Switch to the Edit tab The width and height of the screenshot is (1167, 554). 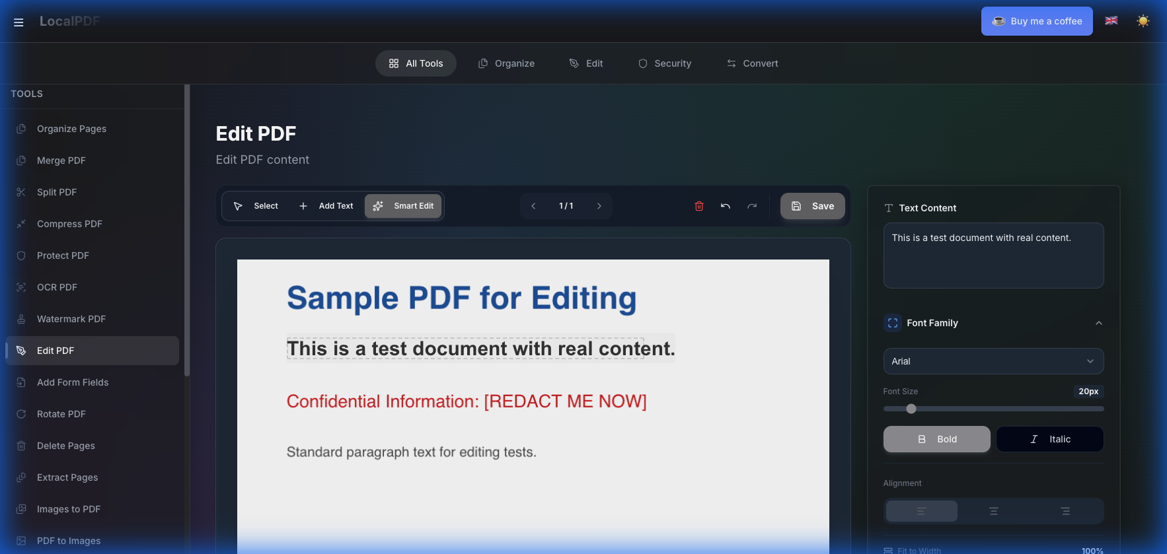point(586,63)
